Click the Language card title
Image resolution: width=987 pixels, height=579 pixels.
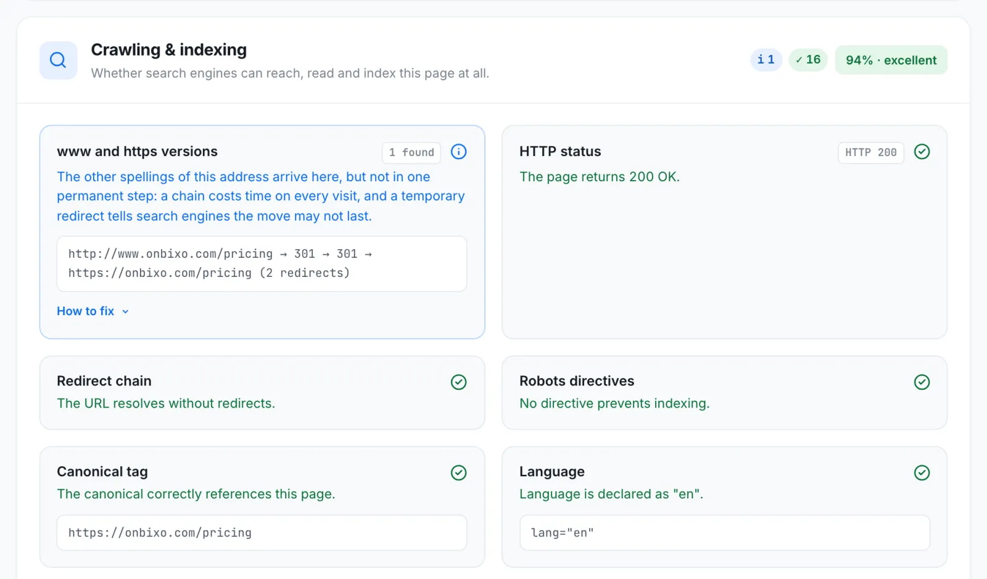(552, 472)
